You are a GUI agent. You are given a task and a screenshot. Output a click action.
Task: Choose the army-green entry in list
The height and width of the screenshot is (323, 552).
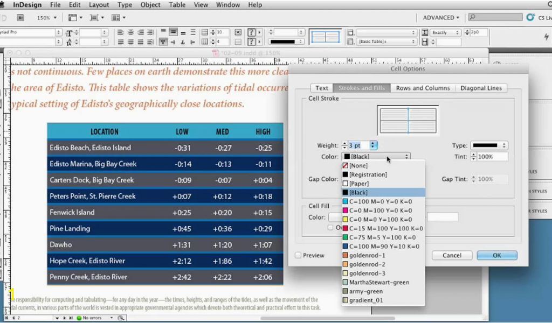pos(383,291)
